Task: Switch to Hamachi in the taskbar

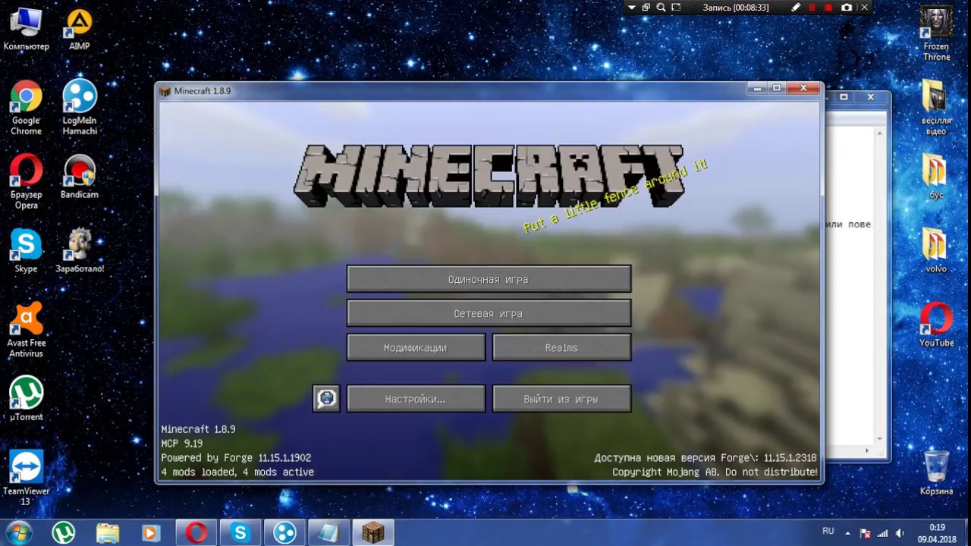Action: (284, 533)
